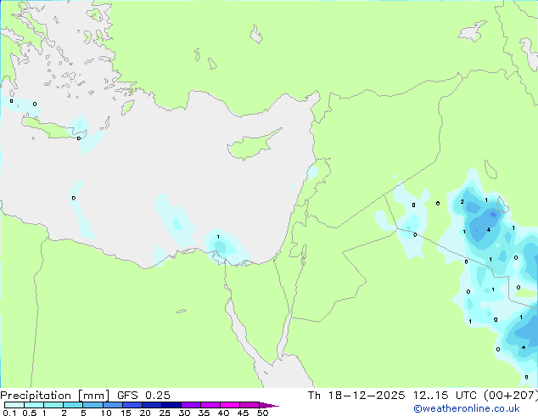Viewport: 538px width, 416px height.
Task: Click the '0.1' legend label
Action: coord(9,413)
